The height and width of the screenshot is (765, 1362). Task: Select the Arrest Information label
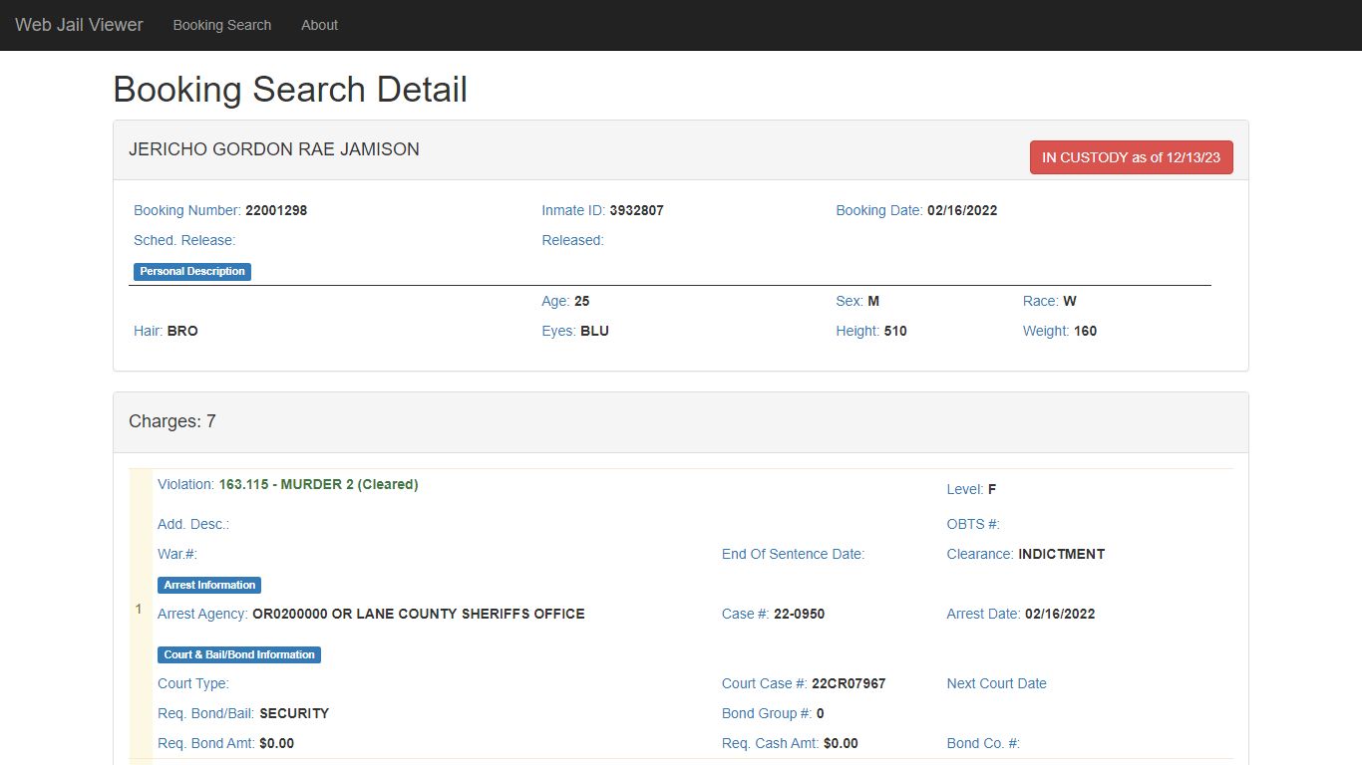click(209, 585)
